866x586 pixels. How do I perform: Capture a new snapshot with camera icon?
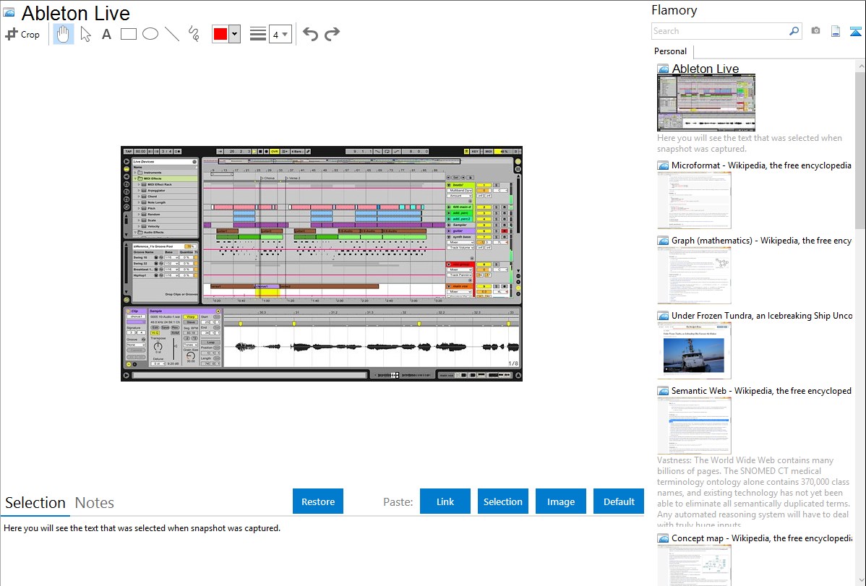tap(815, 31)
